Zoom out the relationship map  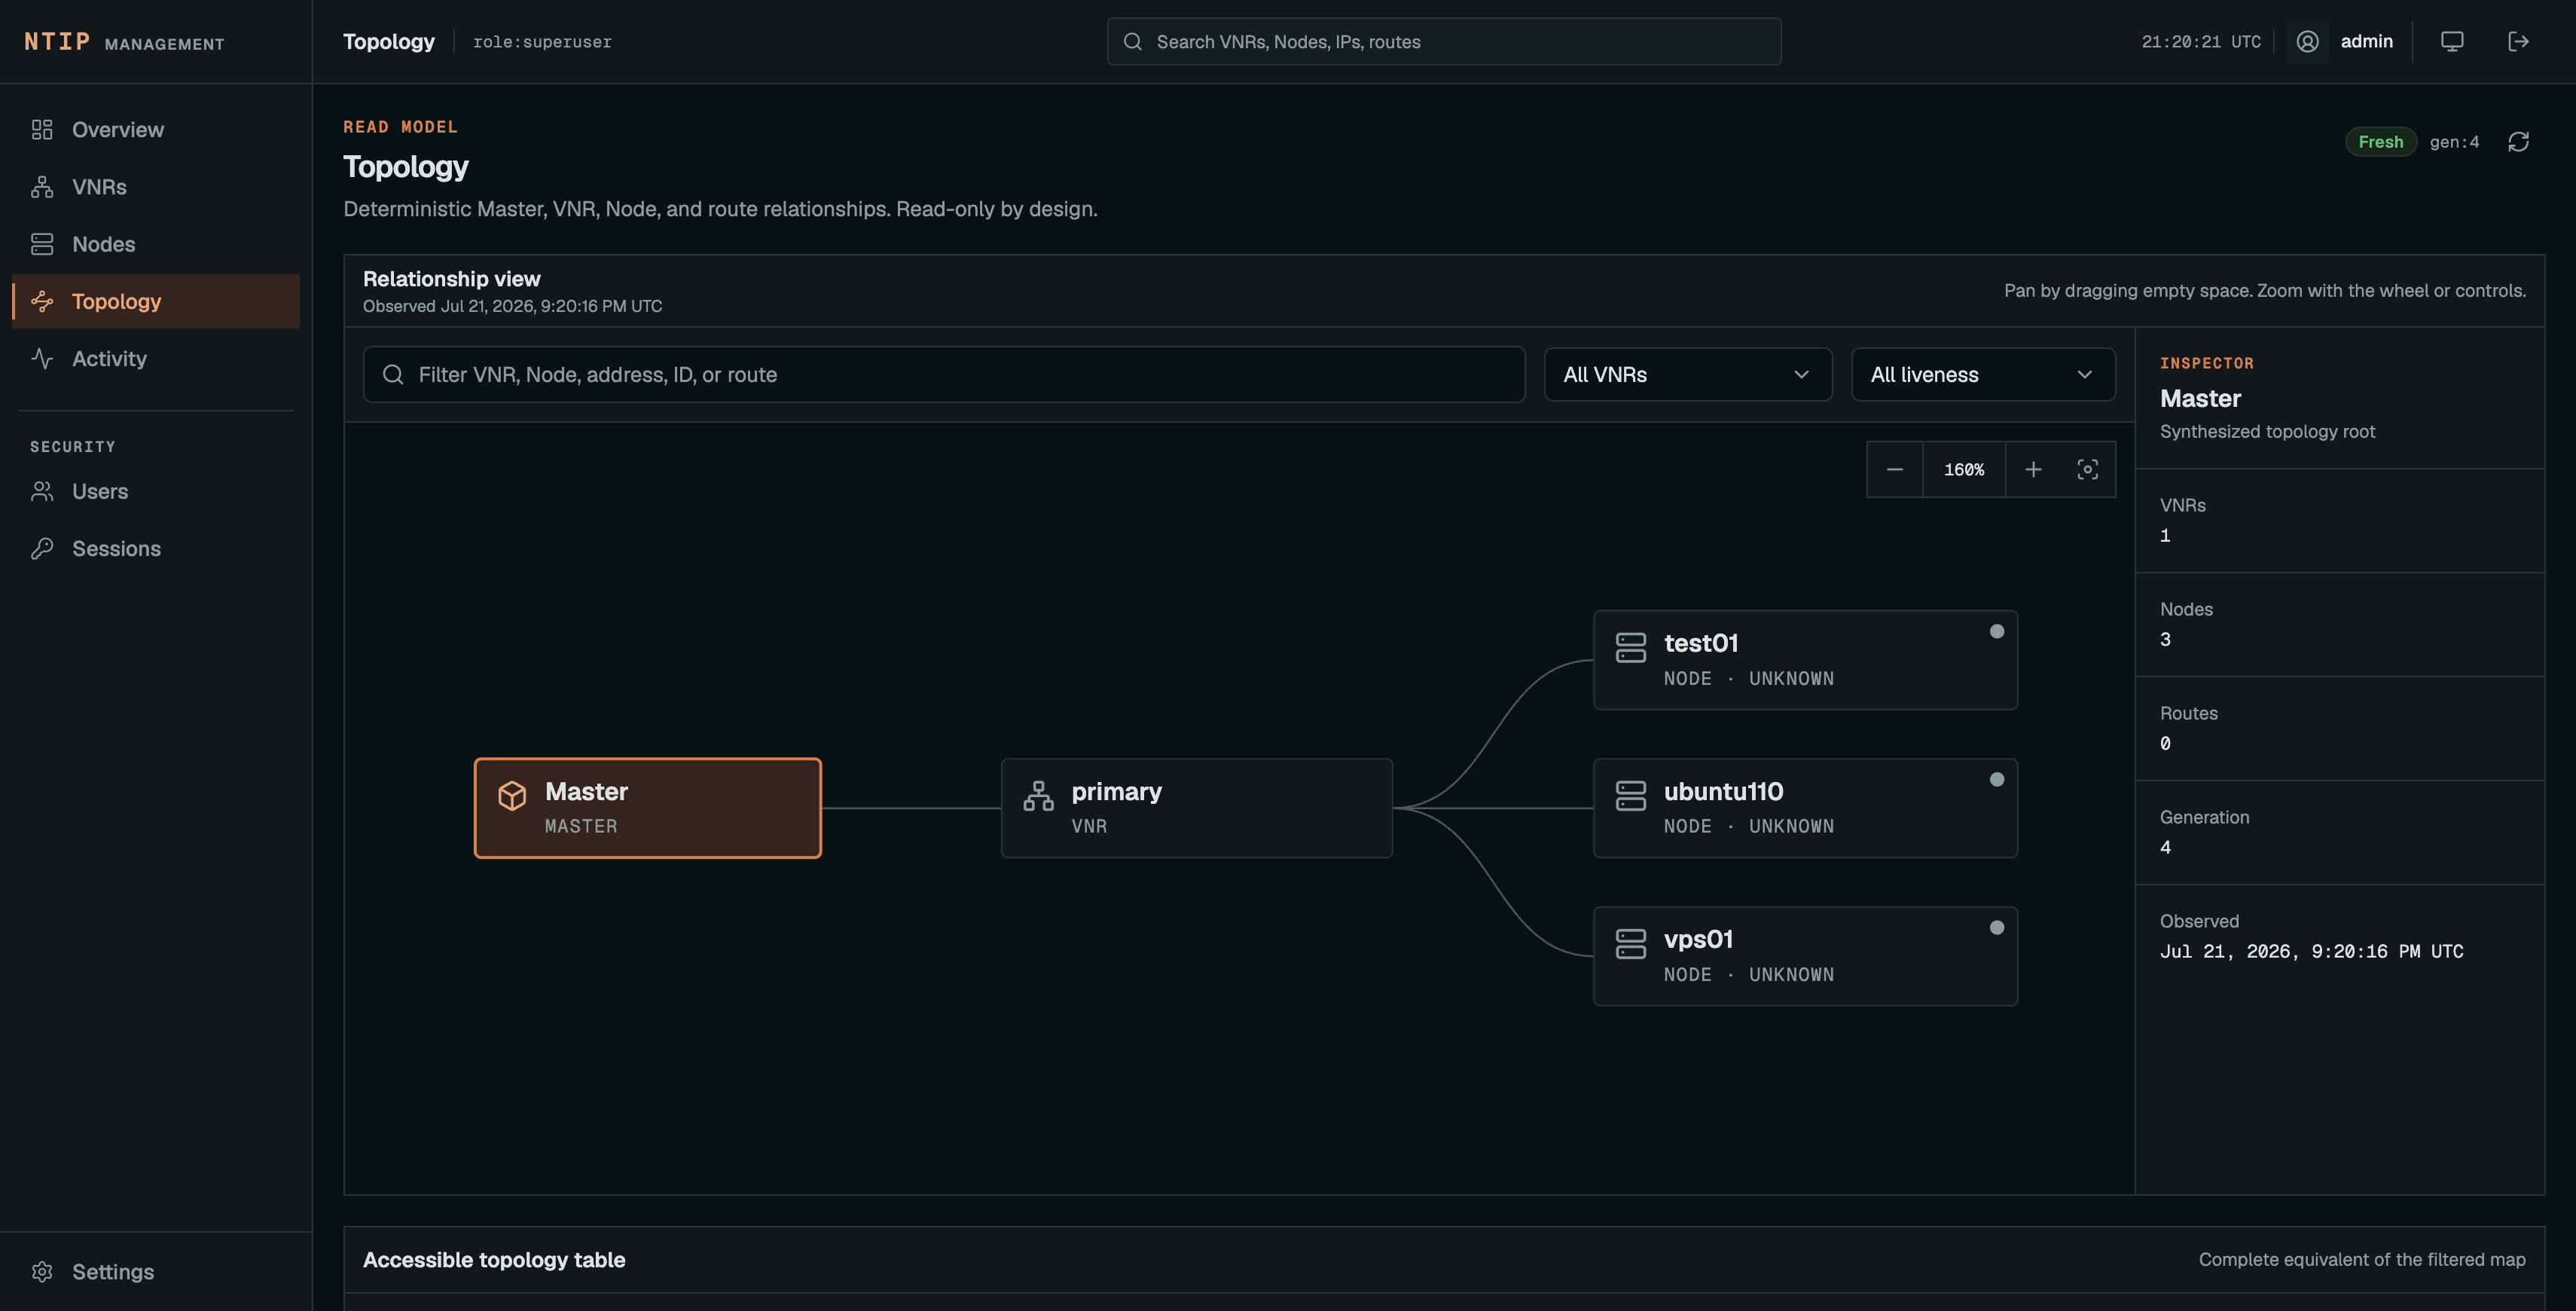point(1895,470)
